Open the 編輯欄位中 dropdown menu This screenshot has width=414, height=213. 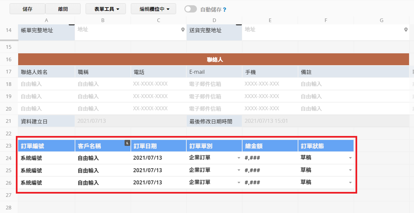pyautogui.click(x=153, y=9)
